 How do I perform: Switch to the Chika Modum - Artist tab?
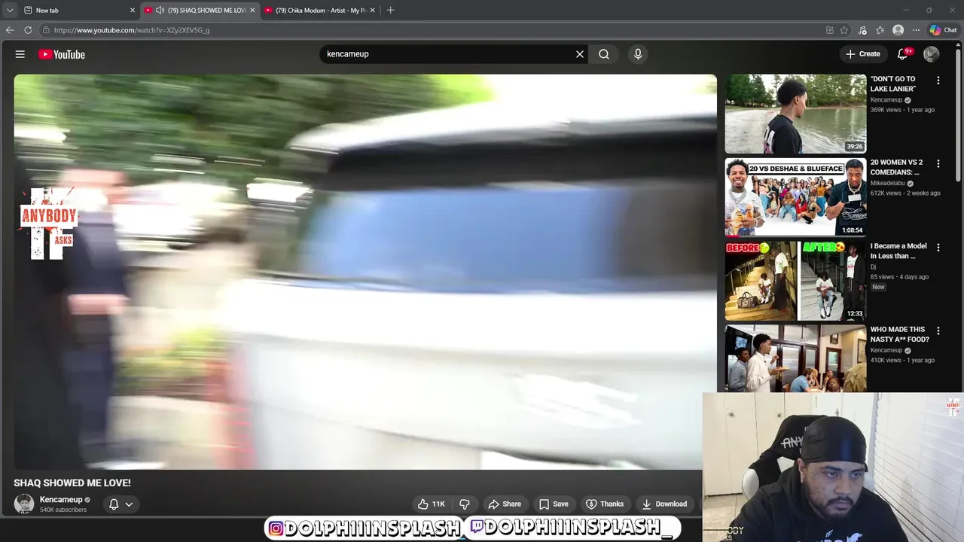tap(320, 11)
